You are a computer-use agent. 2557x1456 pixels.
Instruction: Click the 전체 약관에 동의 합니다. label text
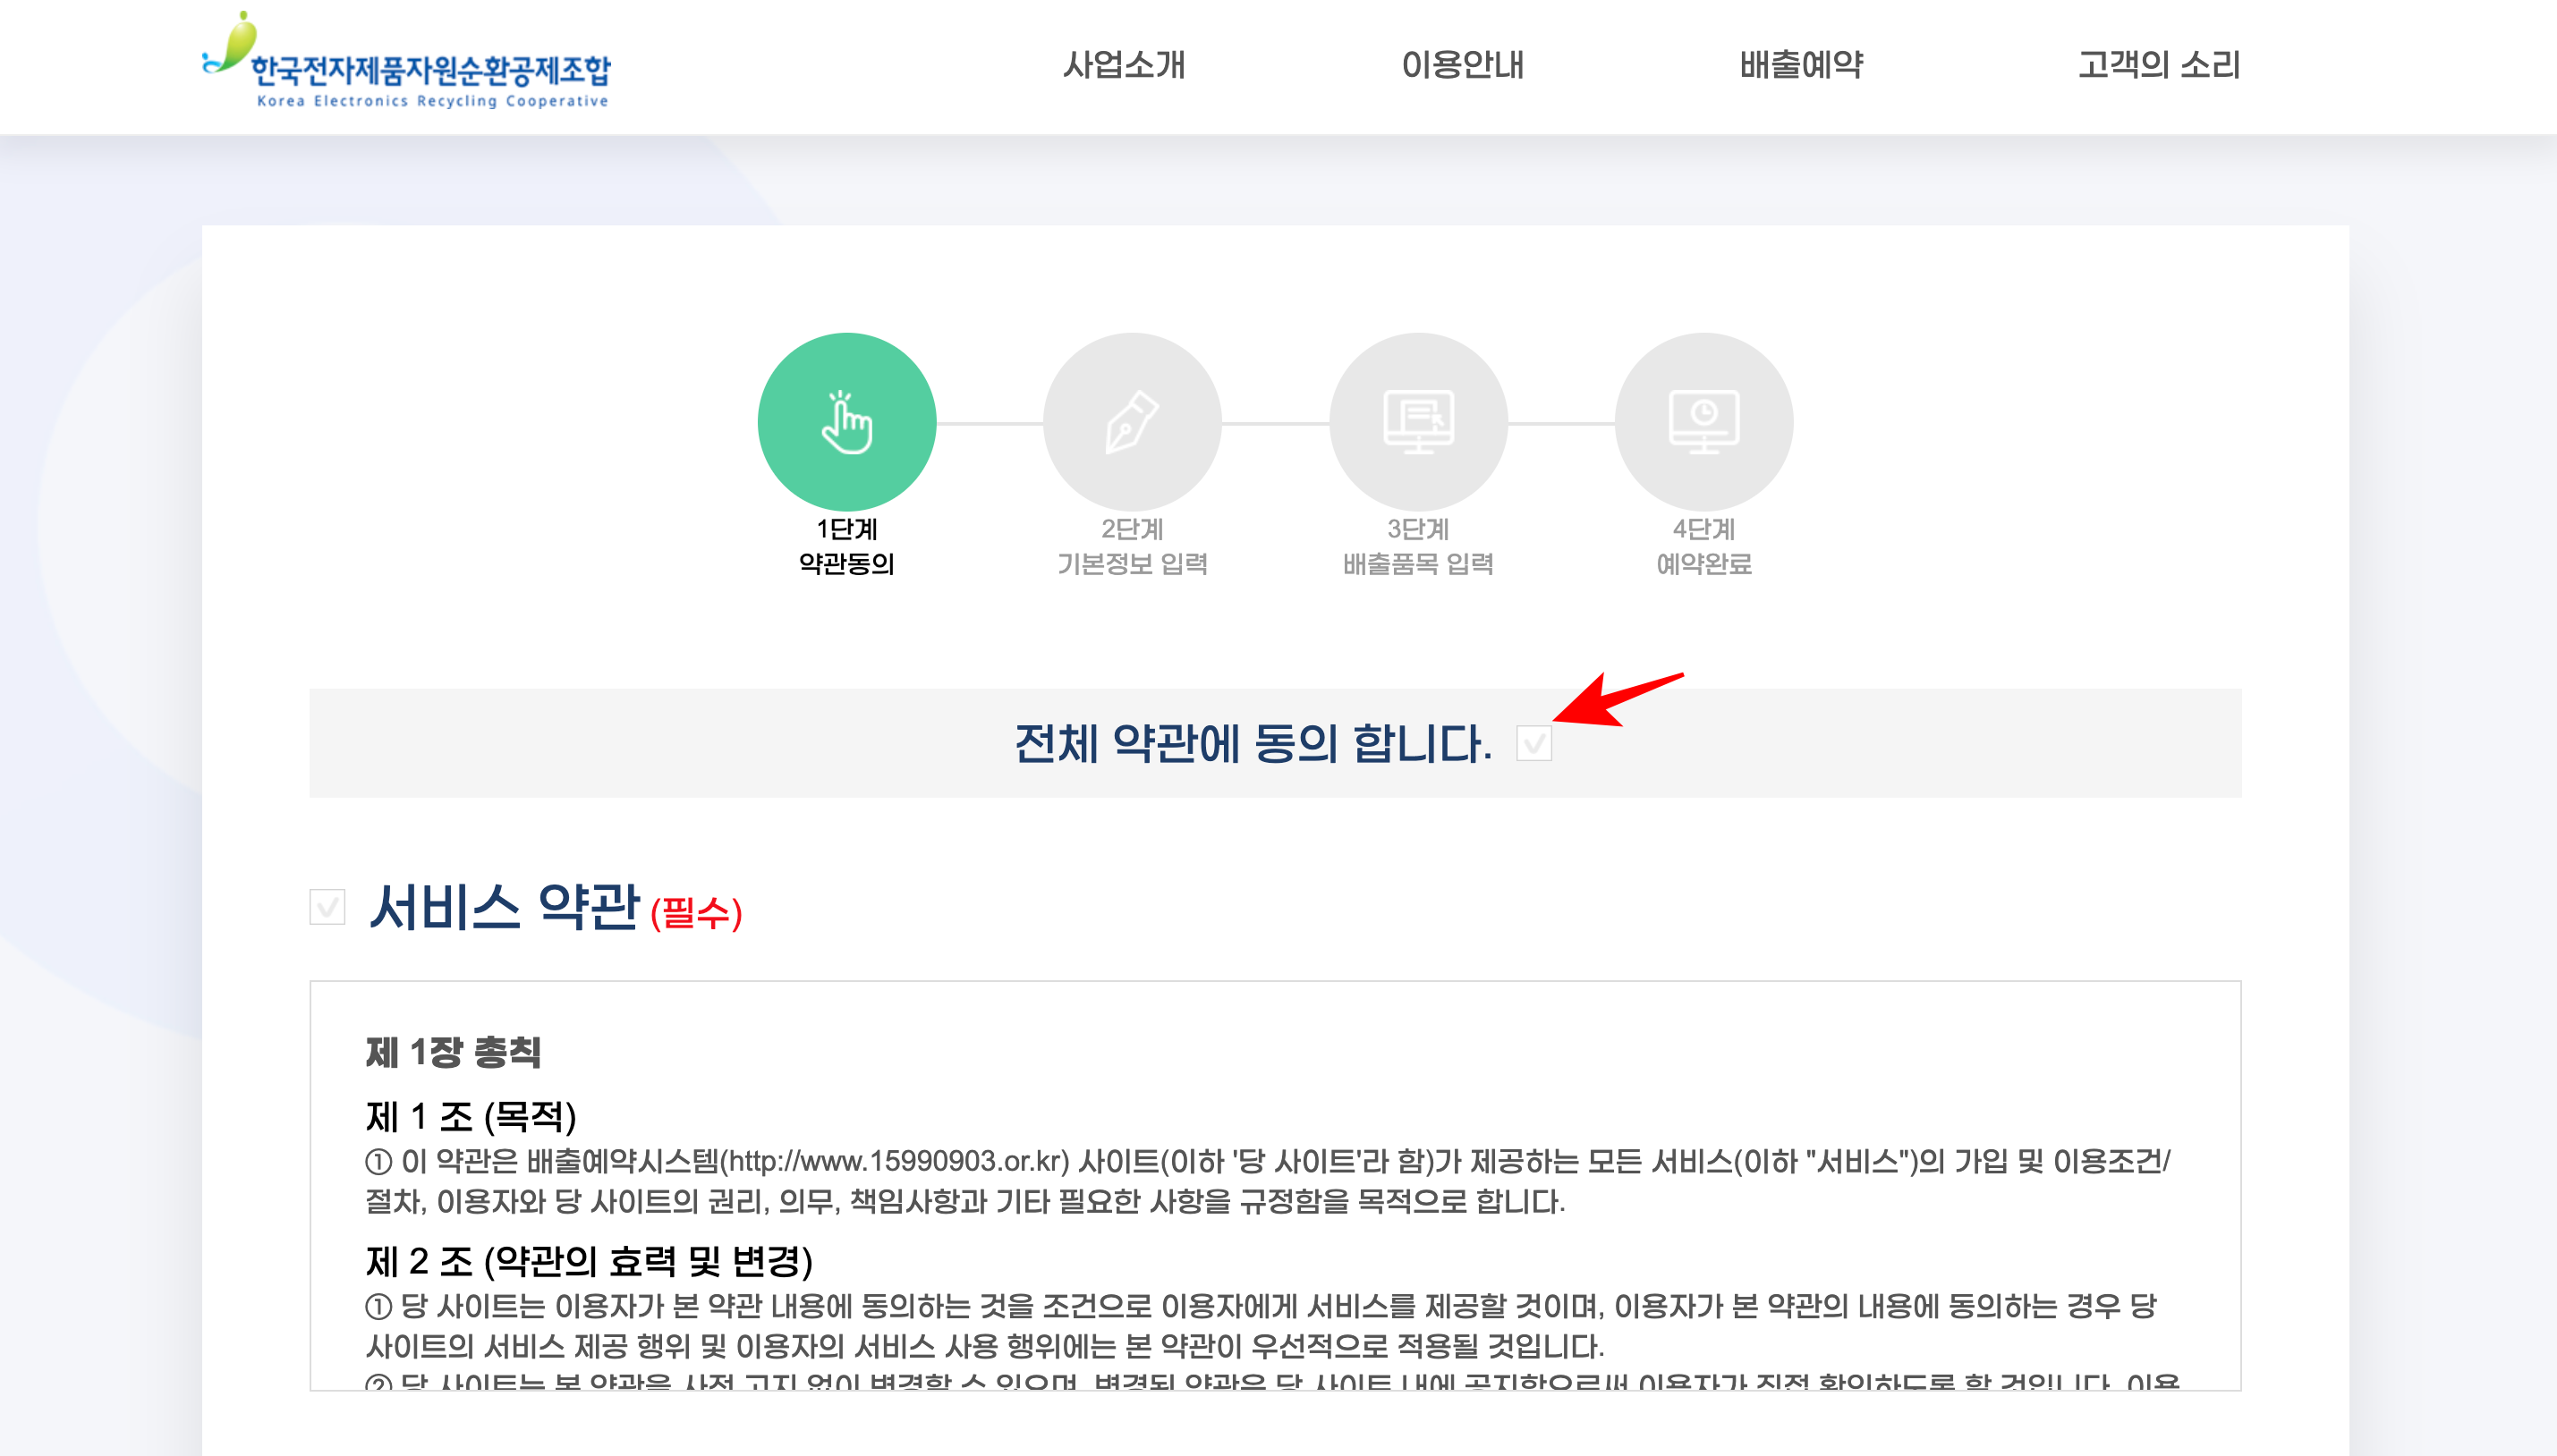pos(1253,744)
